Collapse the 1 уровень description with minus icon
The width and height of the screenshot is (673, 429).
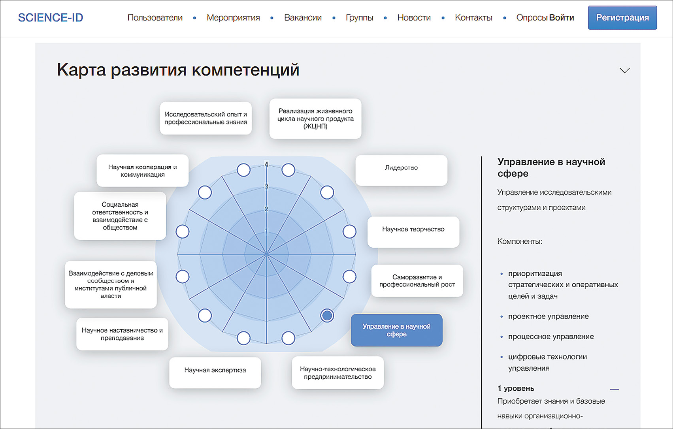click(x=614, y=389)
